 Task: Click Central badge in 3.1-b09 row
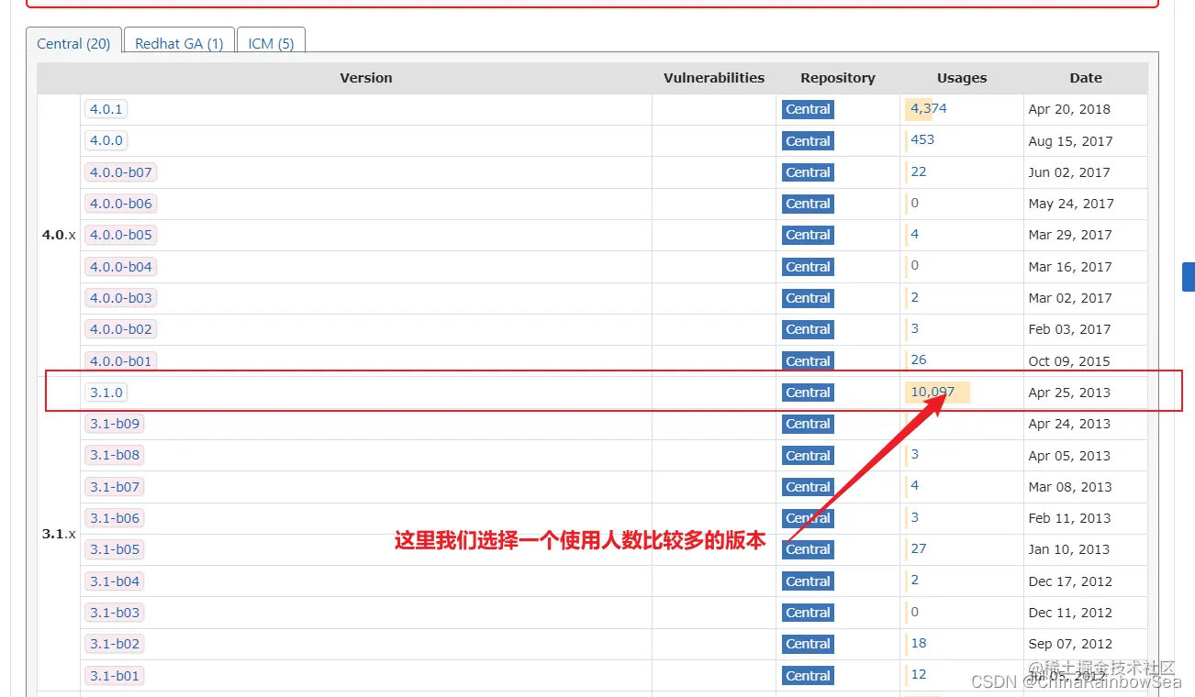(x=808, y=424)
